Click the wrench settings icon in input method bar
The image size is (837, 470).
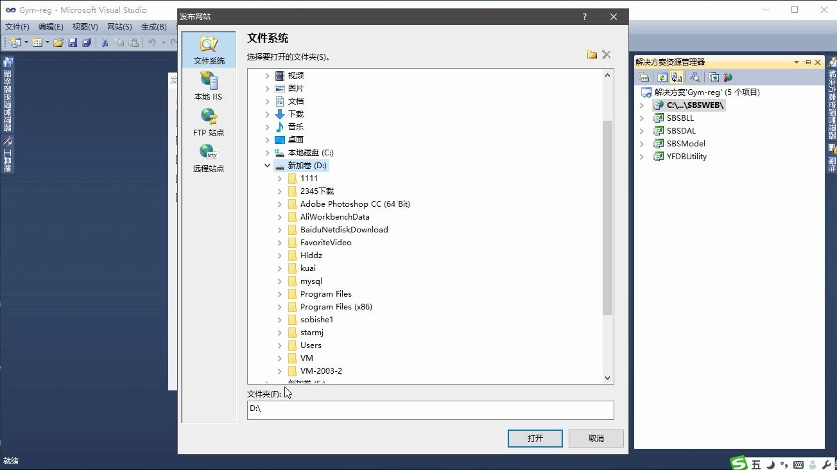click(827, 464)
